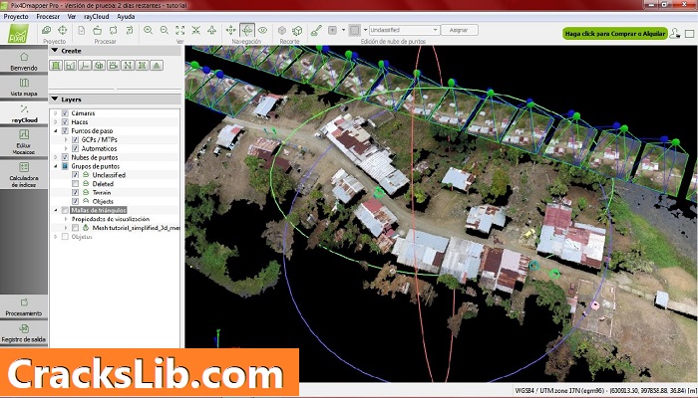Open the Registro de salida panel

click(24, 333)
